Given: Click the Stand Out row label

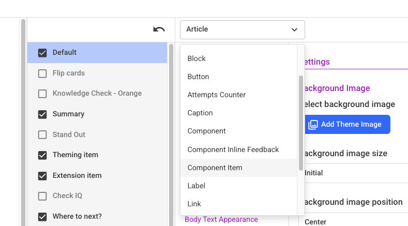Looking at the screenshot, I should [69, 134].
